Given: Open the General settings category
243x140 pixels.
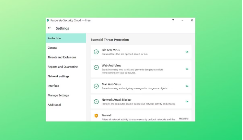Looking at the screenshot, I should pos(52,48).
